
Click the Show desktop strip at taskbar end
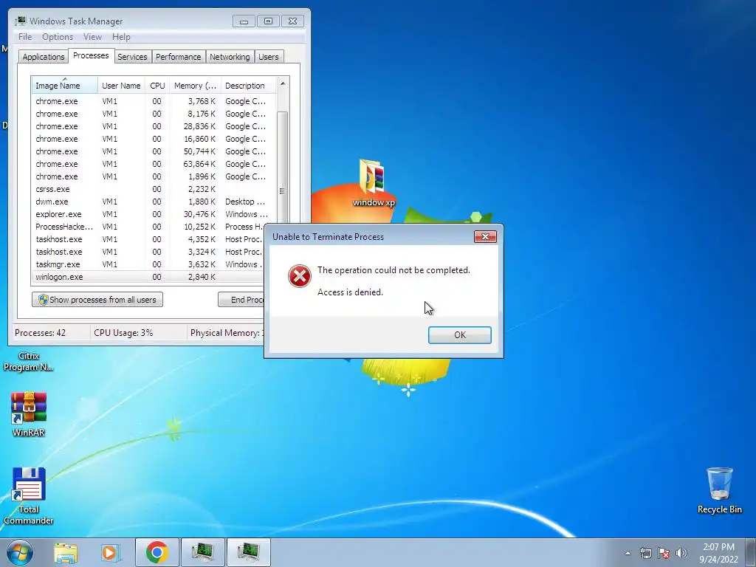751,552
